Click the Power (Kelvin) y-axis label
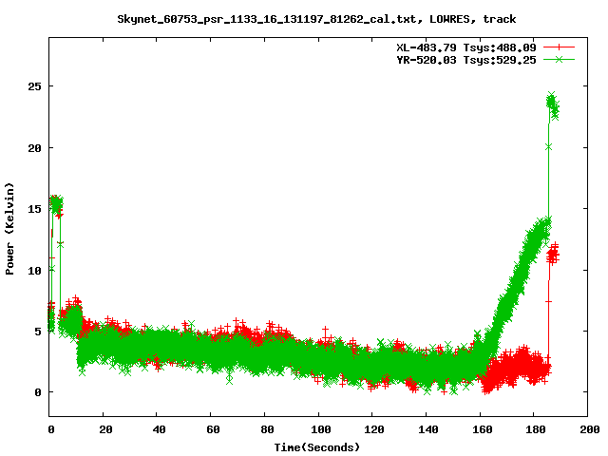 click(x=9, y=229)
